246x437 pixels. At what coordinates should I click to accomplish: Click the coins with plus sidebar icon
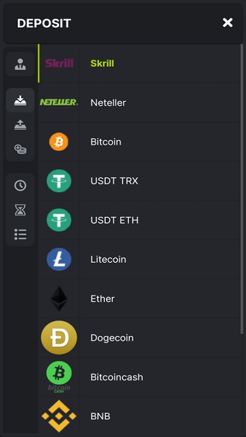[x=20, y=149]
